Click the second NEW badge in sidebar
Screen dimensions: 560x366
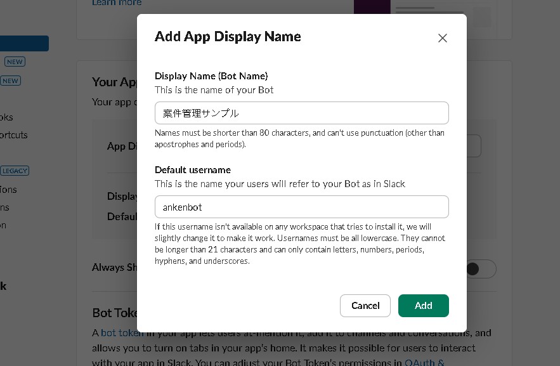[x=10, y=81]
